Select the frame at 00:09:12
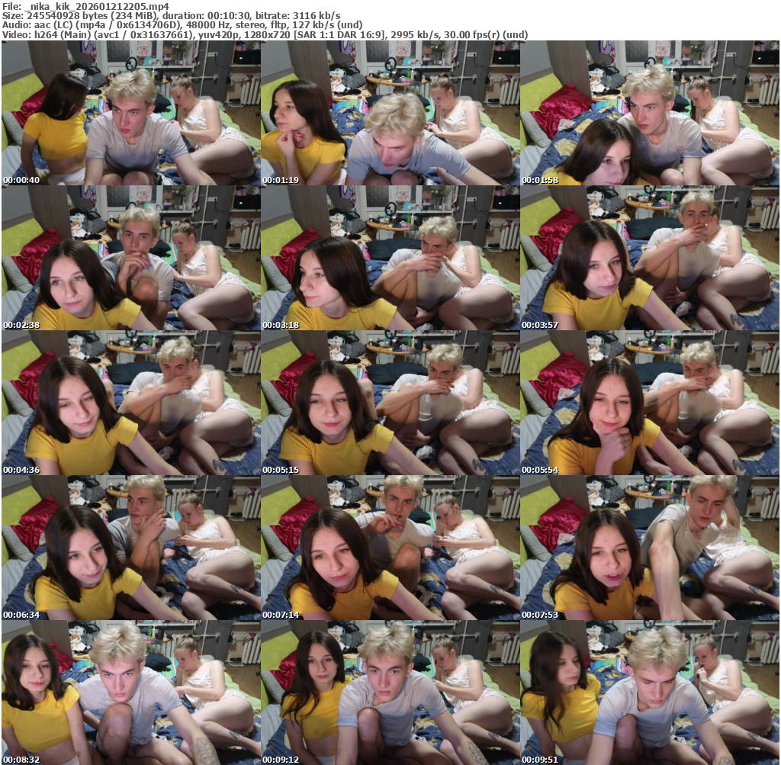The height and width of the screenshot is (765, 781). pyautogui.click(x=390, y=693)
